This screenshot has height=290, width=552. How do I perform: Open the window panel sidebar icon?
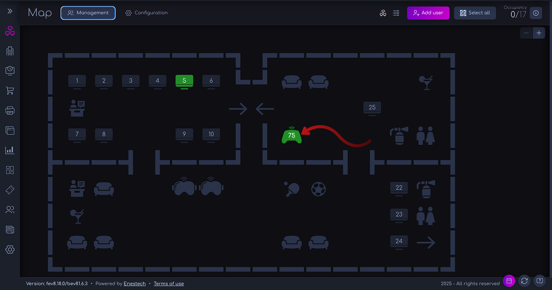click(10, 130)
